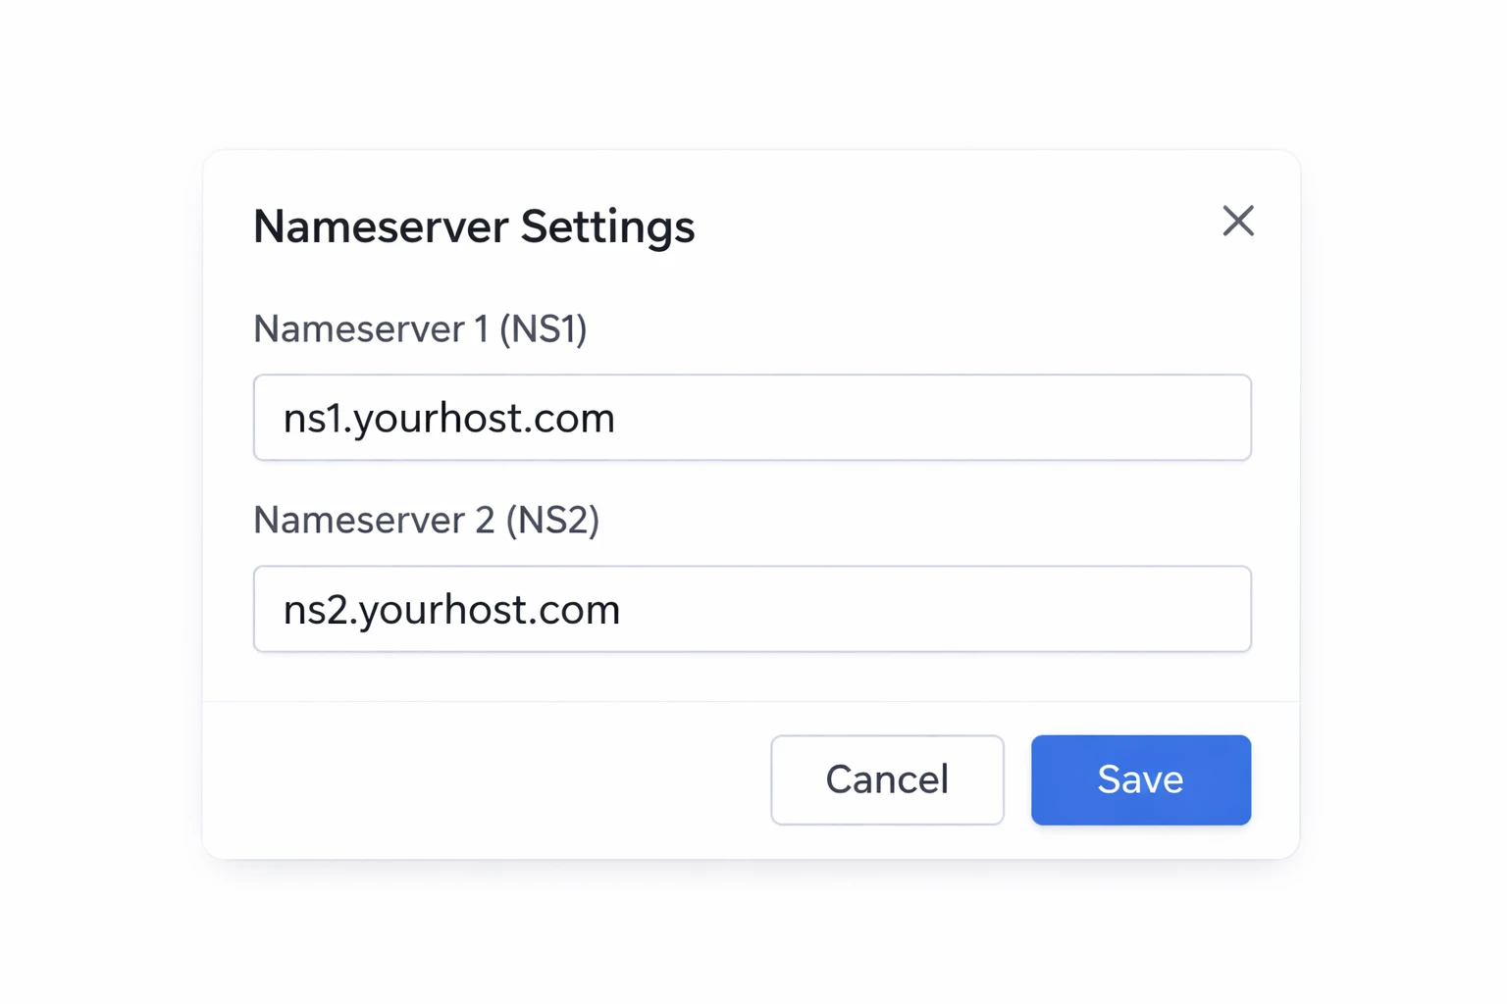Click the Nameserver 2 input field
The height and width of the screenshot is (1004, 1507).
(x=752, y=609)
